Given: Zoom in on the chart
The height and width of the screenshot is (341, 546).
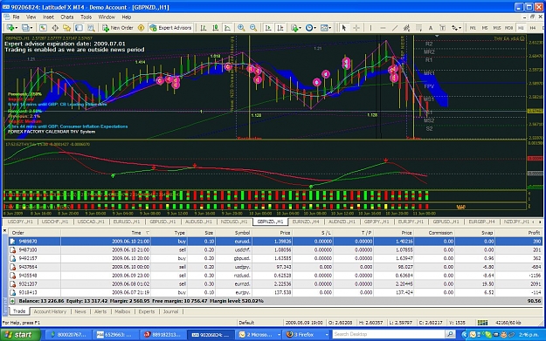Looking at the screenshot, I should 241,28.
